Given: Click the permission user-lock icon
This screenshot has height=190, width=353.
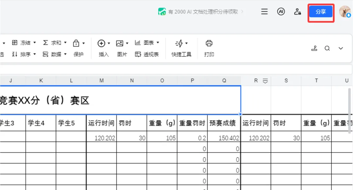Looking at the screenshot, I should (297, 11).
